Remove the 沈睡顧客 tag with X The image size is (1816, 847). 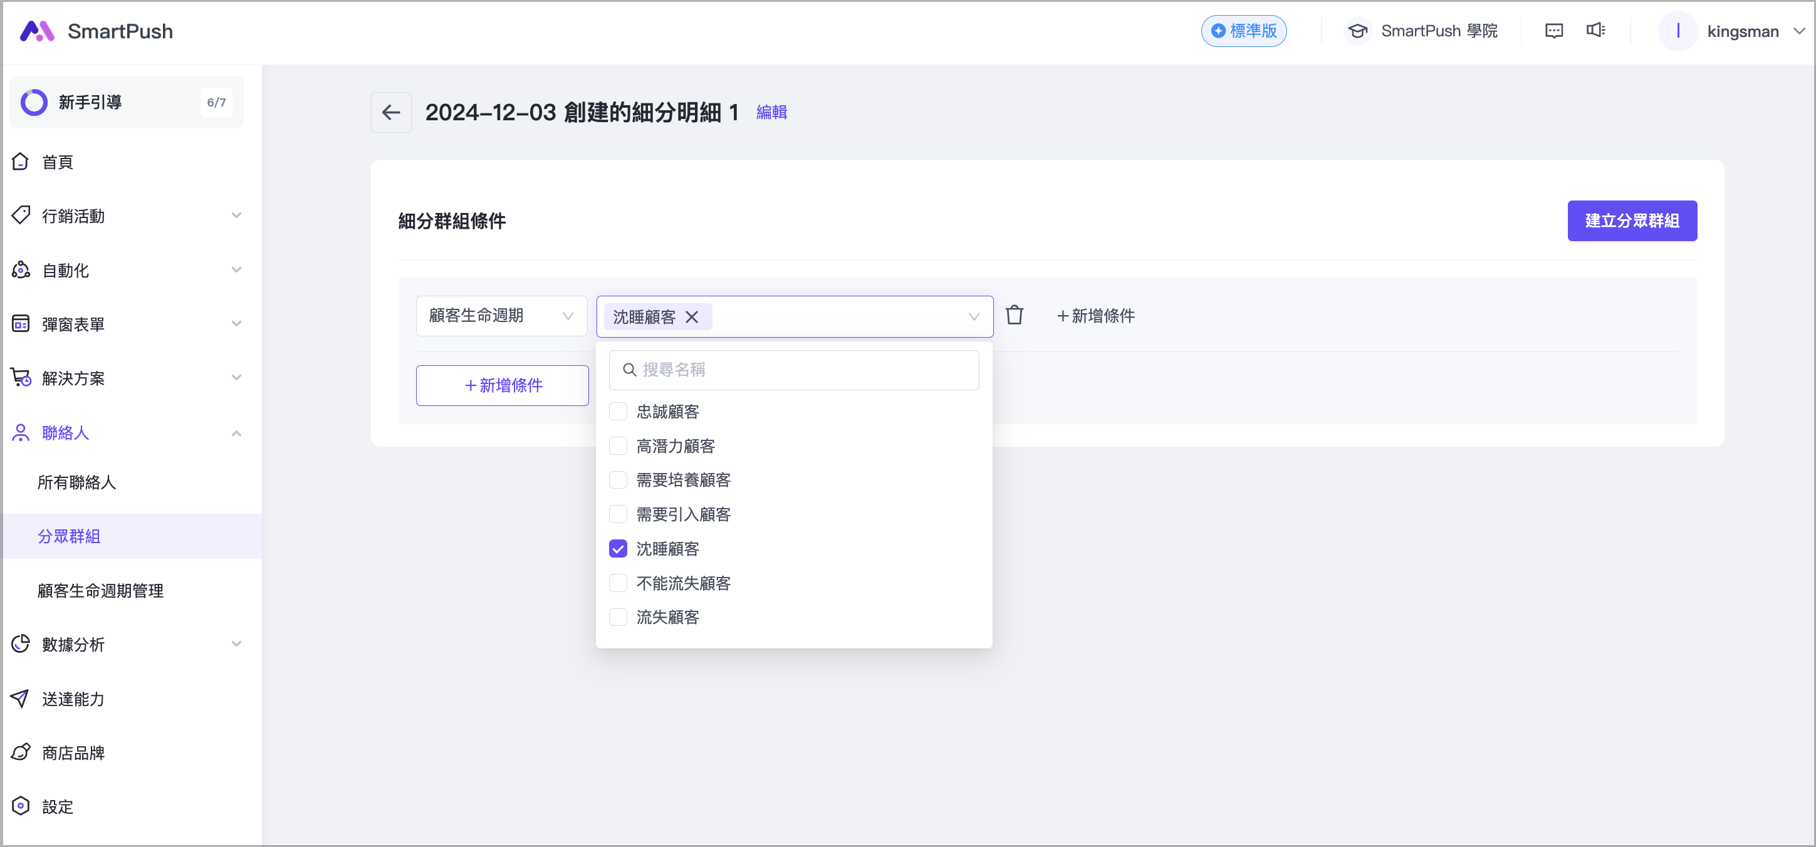click(692, 317)
